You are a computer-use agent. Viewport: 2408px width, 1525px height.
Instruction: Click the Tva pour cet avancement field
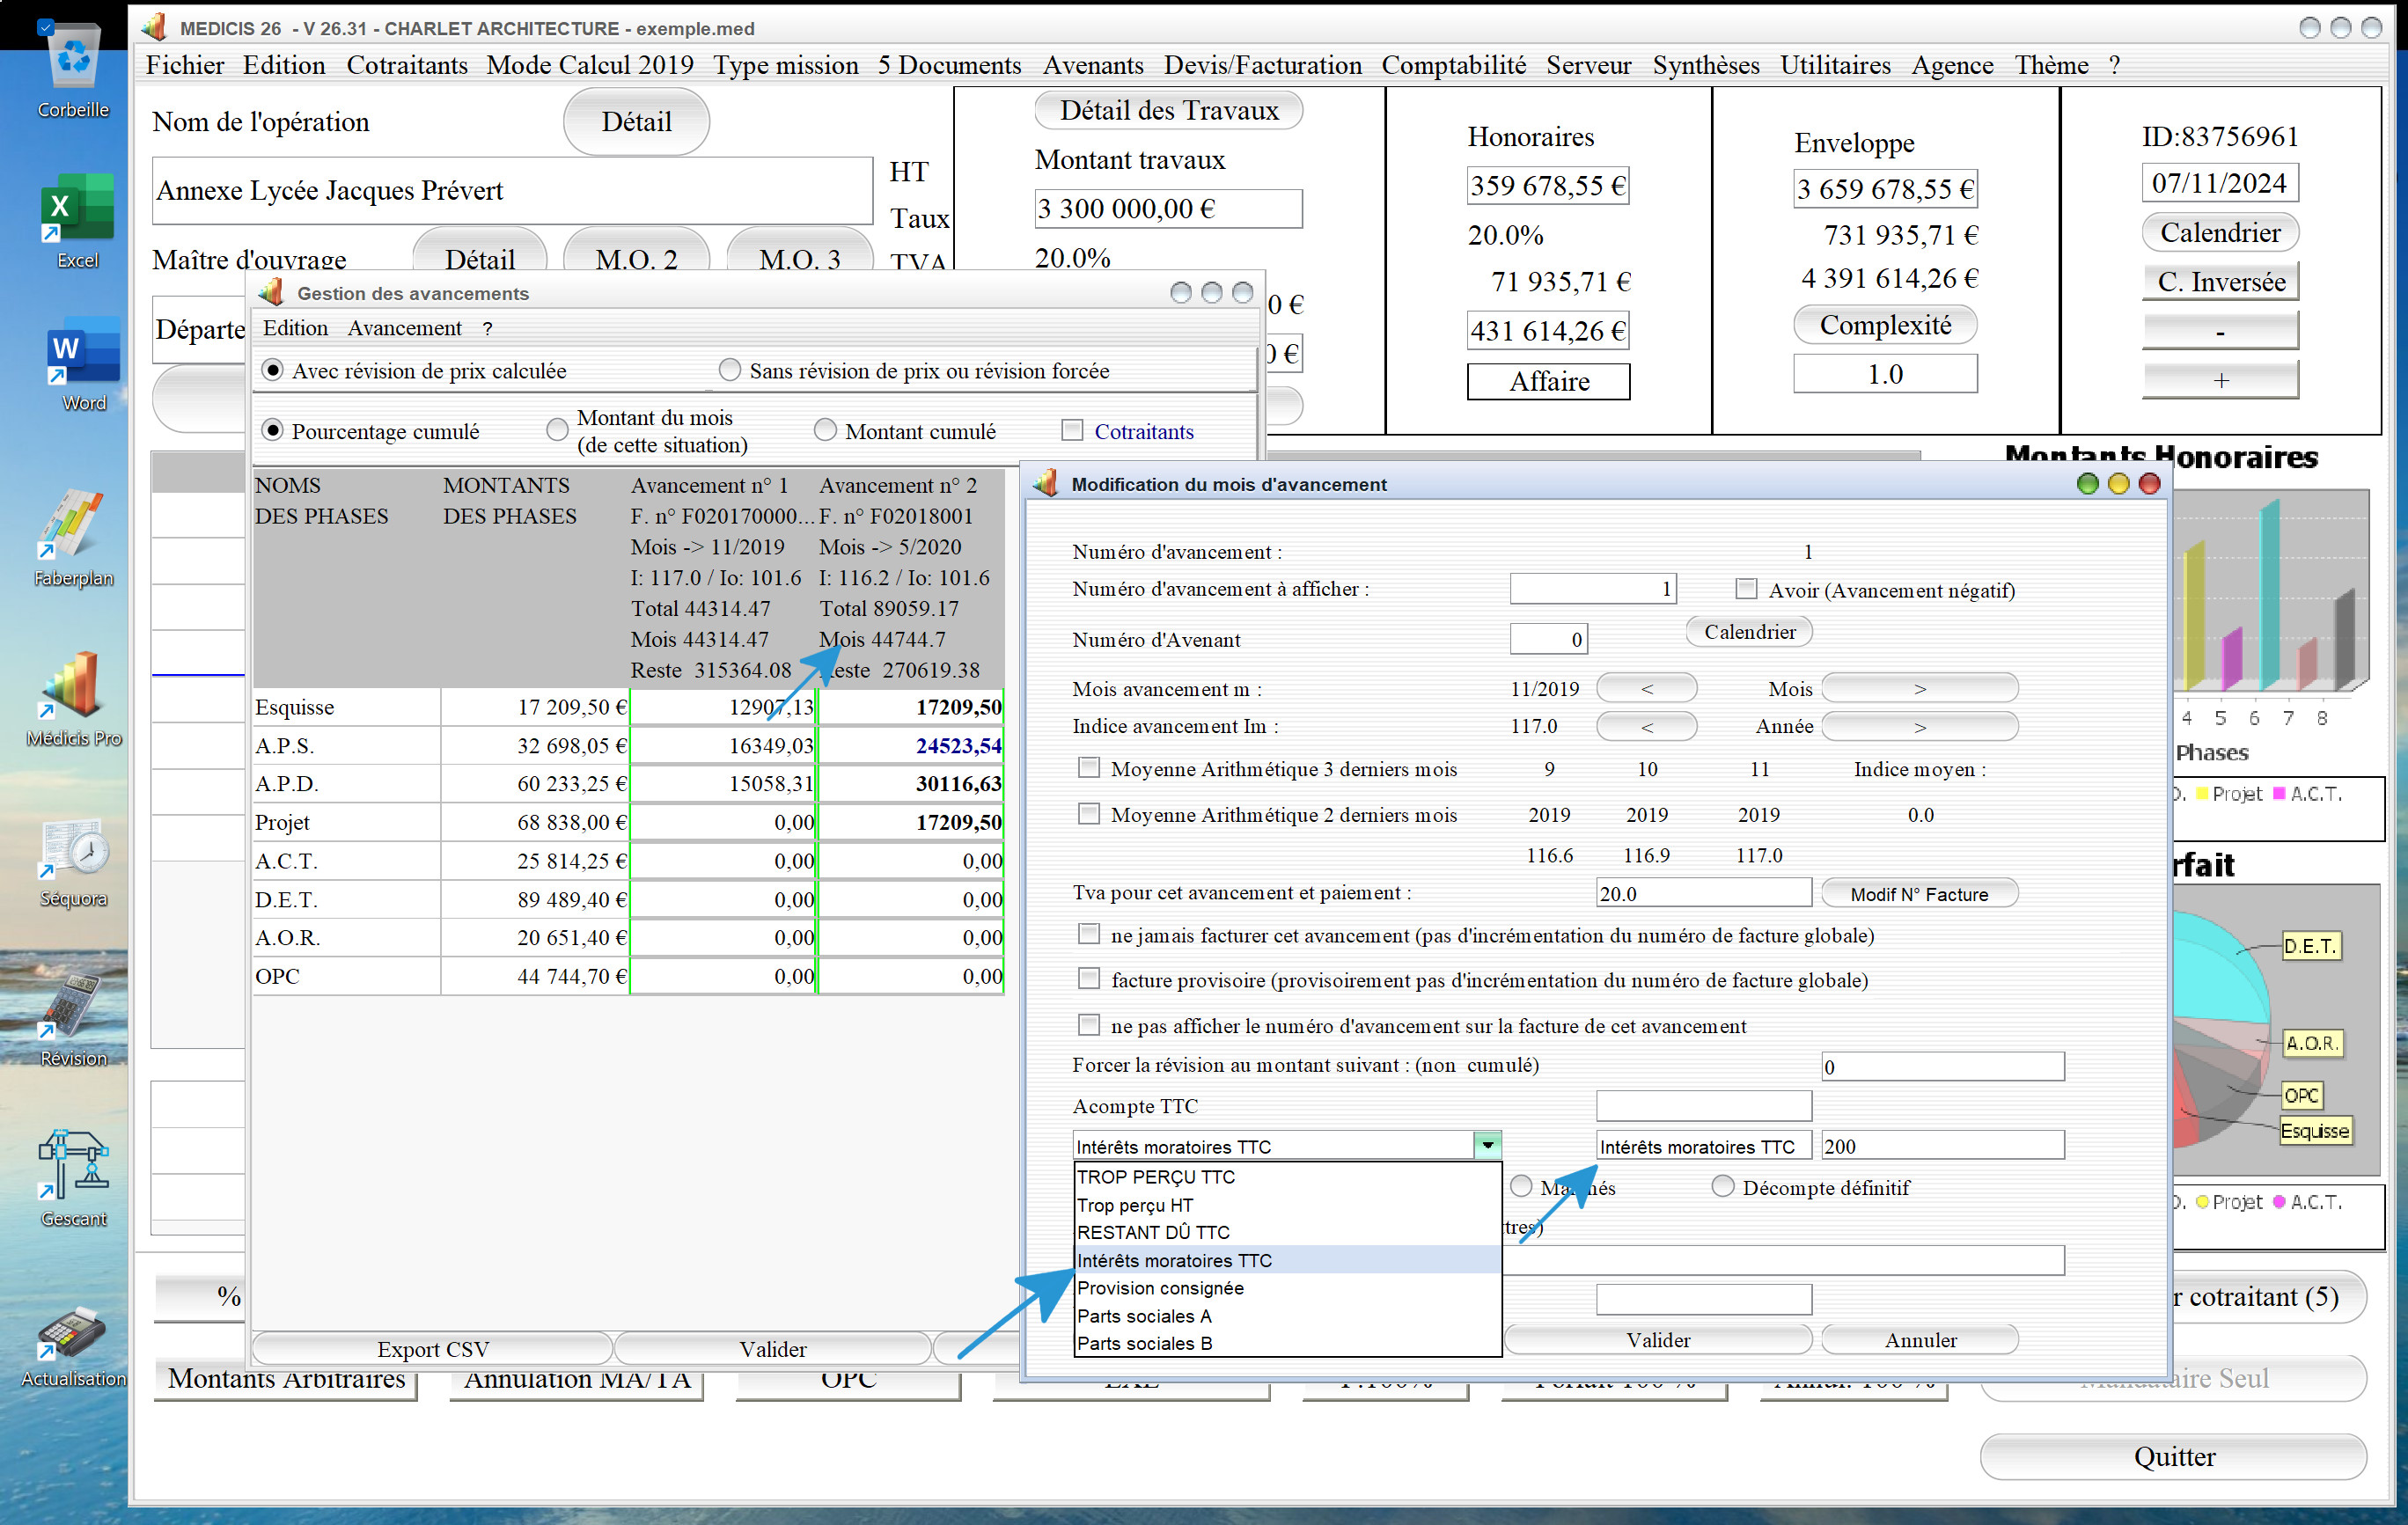pyautogui.click(x=1703, y=893)
